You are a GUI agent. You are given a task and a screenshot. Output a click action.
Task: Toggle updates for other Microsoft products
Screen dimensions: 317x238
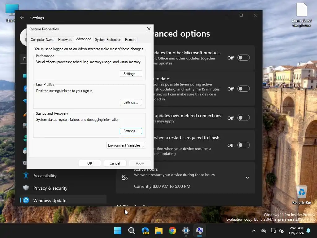[x=243, y=58]
